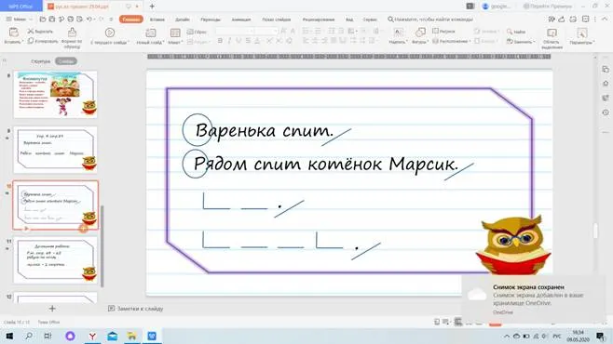The height and width of the screenshot is (344, 613).
Task: Select the Slides (Слайды) sidebar view
Action: tap(65, 61)
